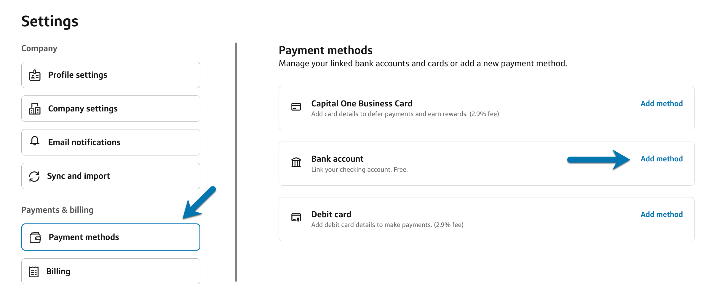
Task: Select the Payment methods tab
Action: point(111,237)
